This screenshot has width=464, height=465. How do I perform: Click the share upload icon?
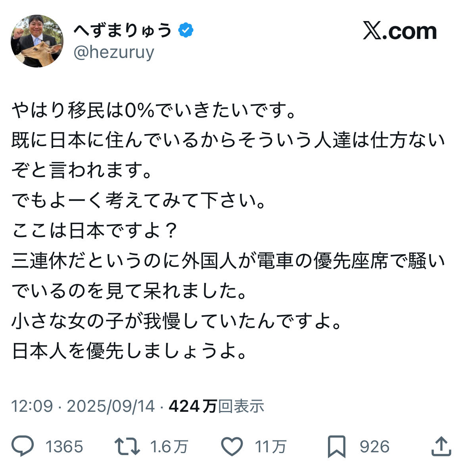(441, 446)
